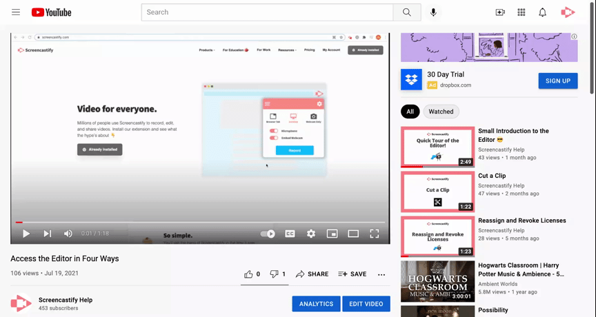This screenshot has width=596, height=317.
Task: Open the notifications bell
Action: [542, 12]
